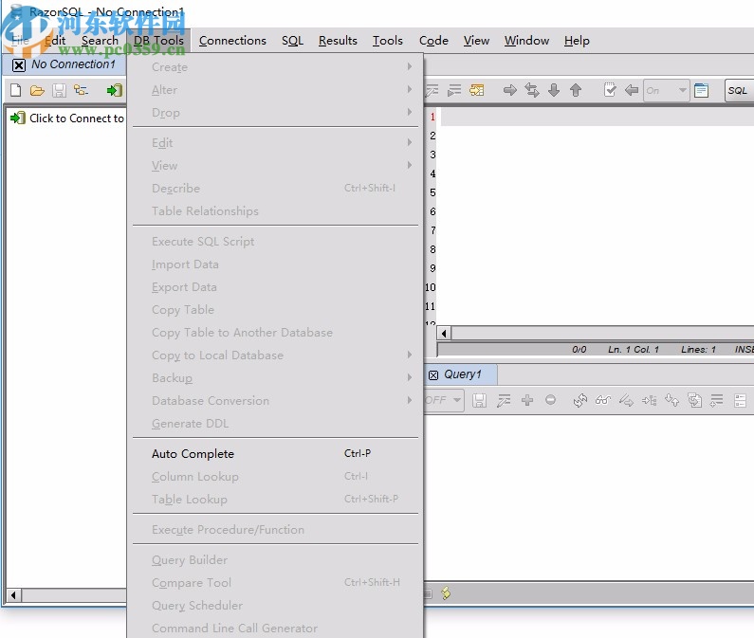Click the pencil-with-lines edit icon in editor toolbar

(432, 90)
